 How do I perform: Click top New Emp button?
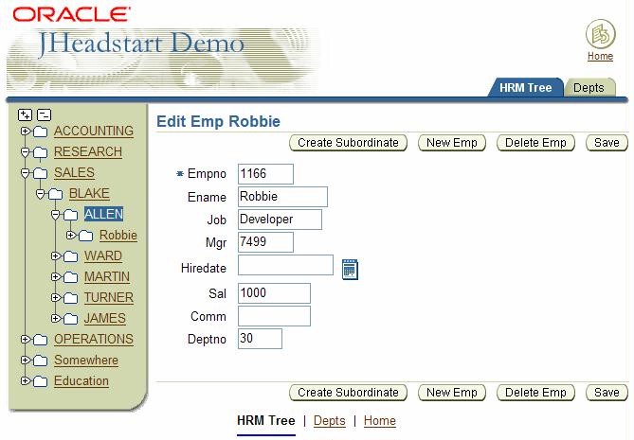[x=452, y=143]
